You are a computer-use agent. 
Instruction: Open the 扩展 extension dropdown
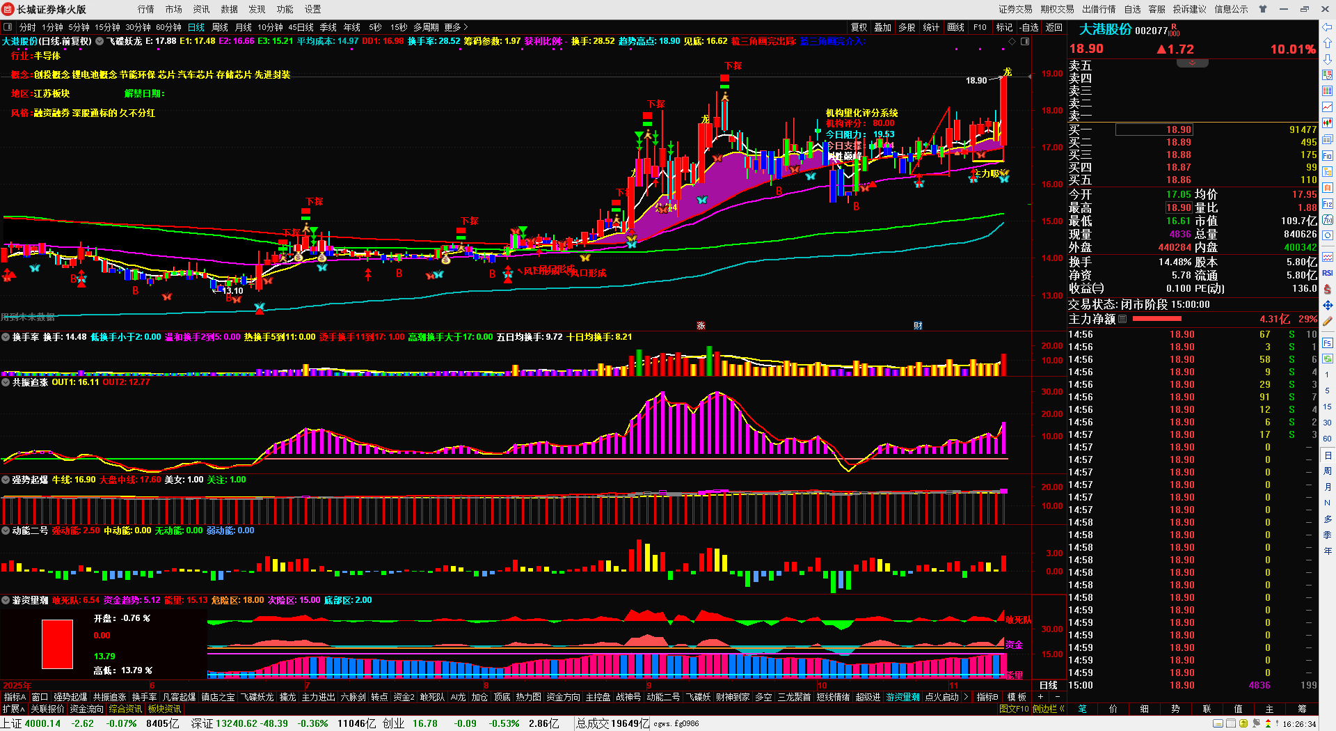(x=13, y=709)
